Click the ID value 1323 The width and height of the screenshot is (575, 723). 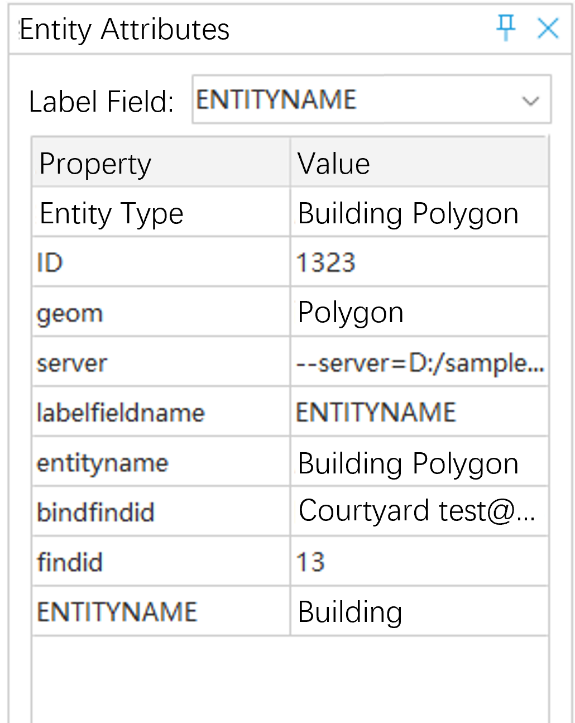(x=326, y=262)
